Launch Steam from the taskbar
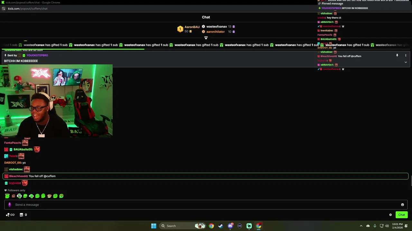Image resolution: width=412 pixels, height=231 pixels. tap(220, 226)
